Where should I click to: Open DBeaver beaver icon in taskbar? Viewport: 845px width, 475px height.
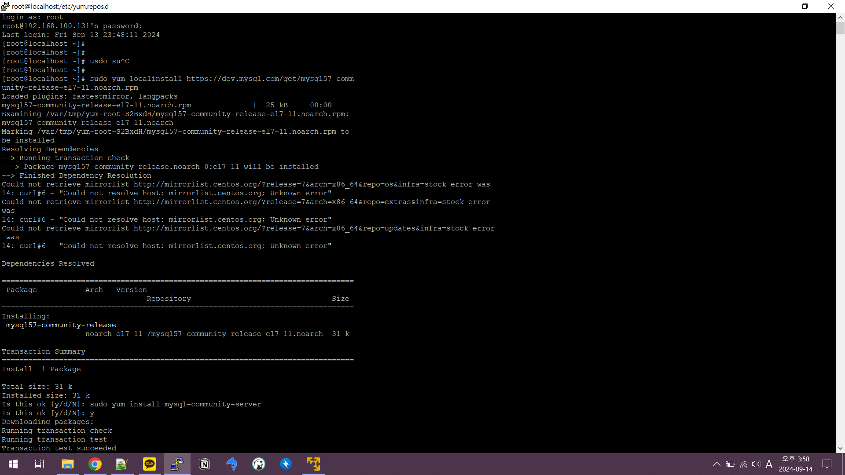click(x=259, y=464)
